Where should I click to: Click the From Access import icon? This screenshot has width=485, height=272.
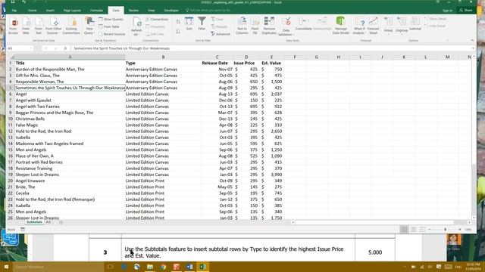point(14,26)
